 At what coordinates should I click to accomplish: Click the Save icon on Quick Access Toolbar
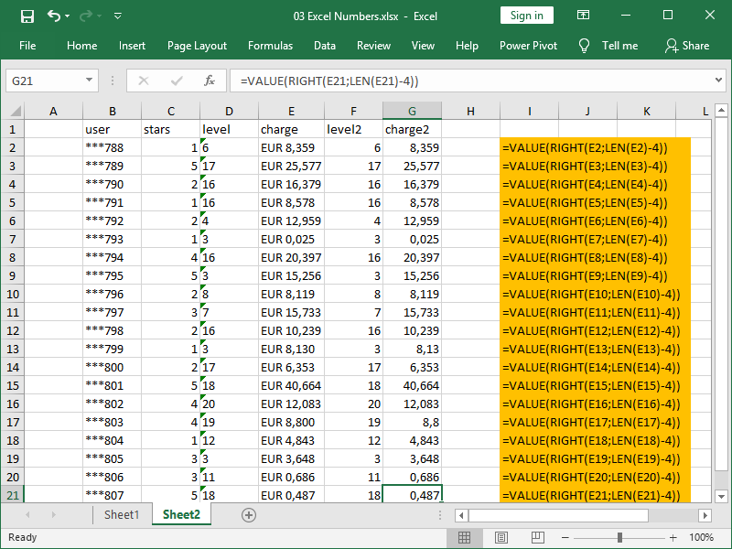[27, 16]
